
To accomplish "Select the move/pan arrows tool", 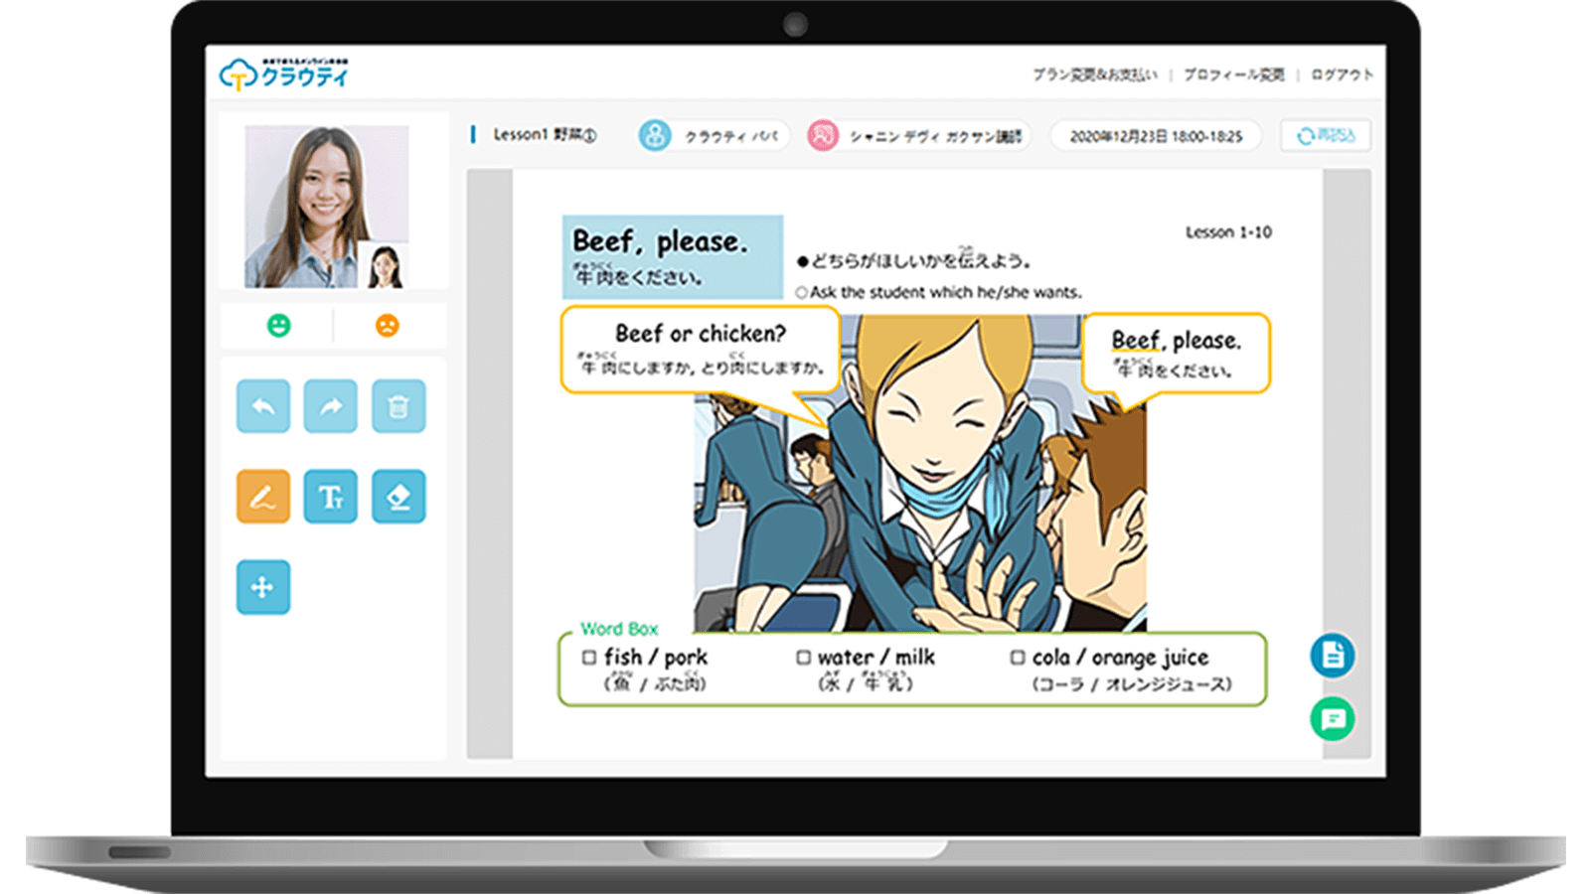I will [x=263, y=587].
